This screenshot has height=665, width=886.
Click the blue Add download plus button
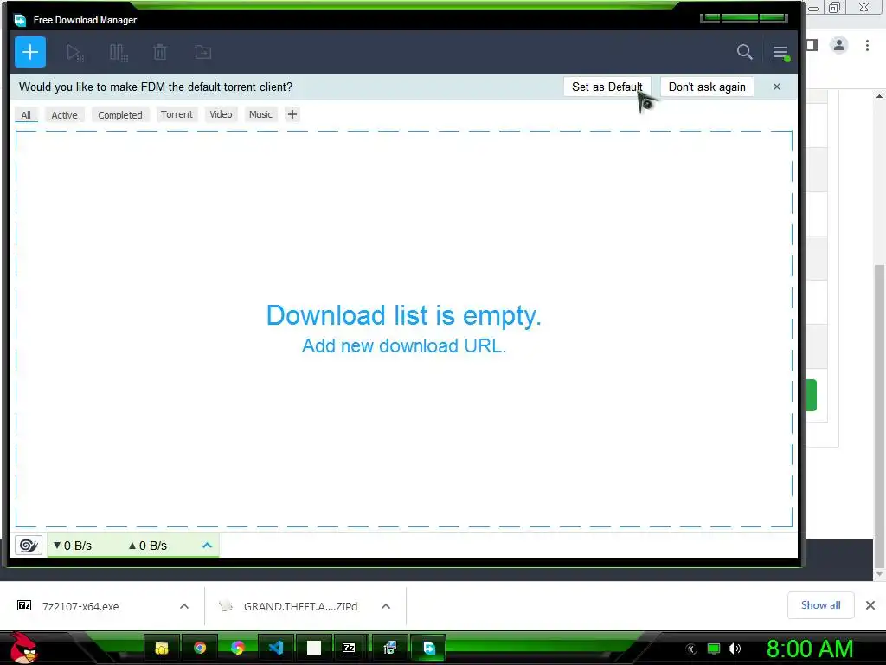click(x=30, y=52)
